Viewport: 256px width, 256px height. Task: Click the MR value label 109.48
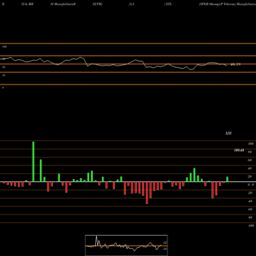click(x=239, y=150)
